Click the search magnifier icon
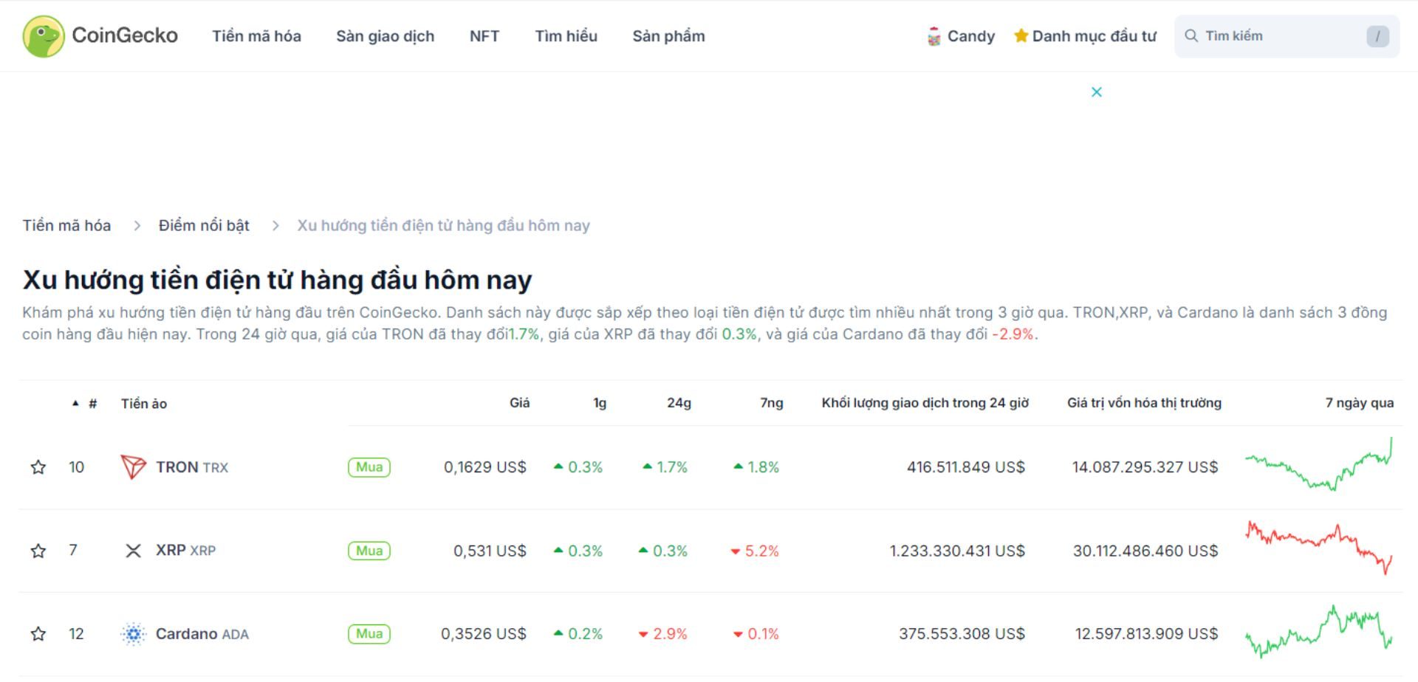This screenshot has width=1418, height=682. pyautogui.click(x=1192, y=35)
